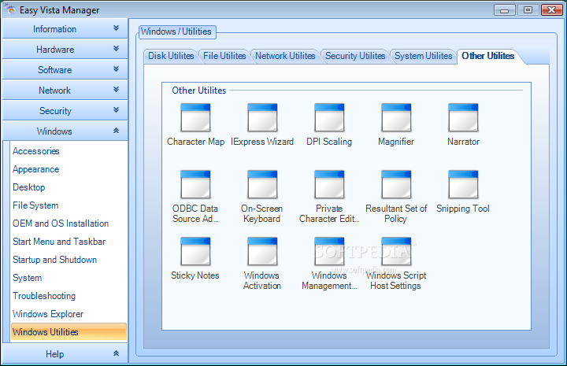Expand the Information sidebar section
Screen dimensions: 567x366
[x=65, y=28]
